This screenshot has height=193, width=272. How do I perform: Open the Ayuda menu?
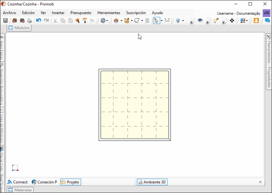point(157,13)
